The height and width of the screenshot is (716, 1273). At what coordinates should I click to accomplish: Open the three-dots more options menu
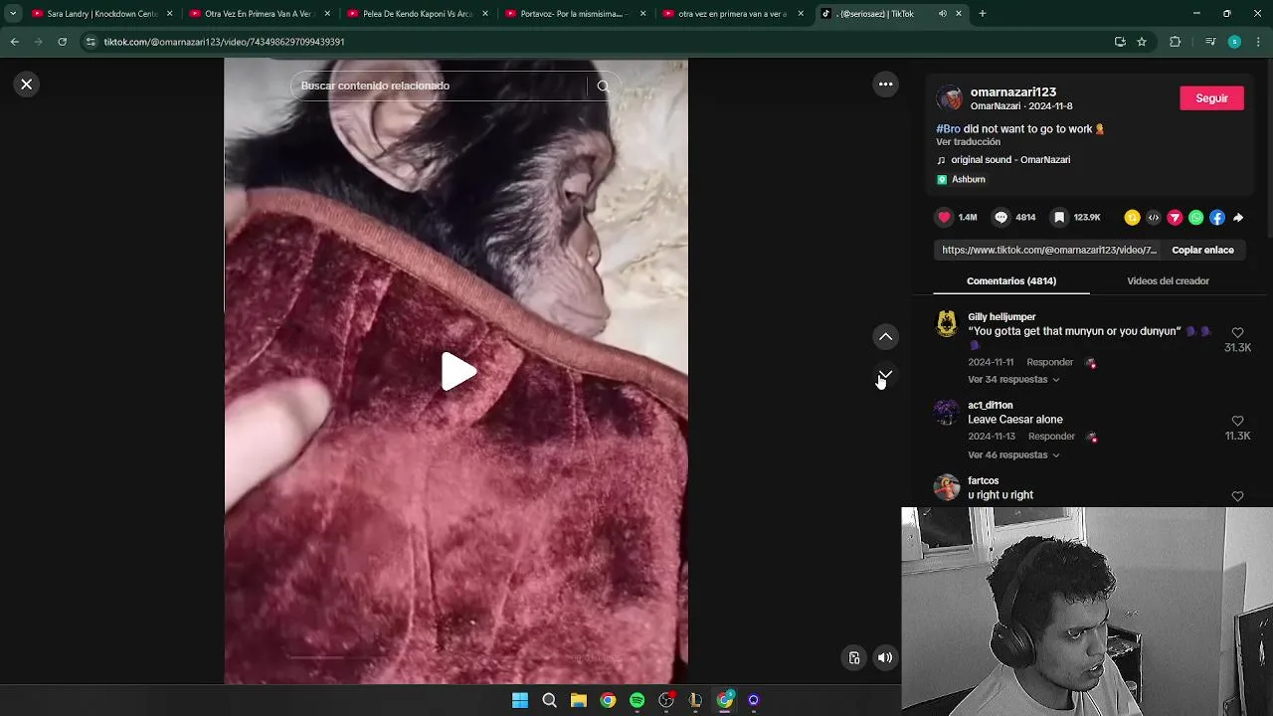coord(885,85)
